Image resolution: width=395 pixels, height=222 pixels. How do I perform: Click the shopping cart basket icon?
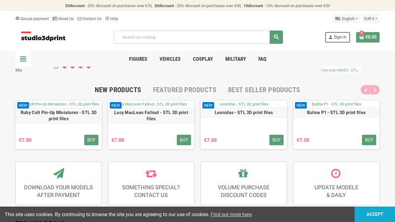(x=361, y=37)
